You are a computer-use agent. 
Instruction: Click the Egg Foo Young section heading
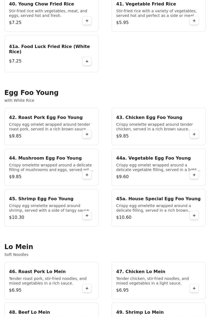pyautogui.click(x=31, y=93)
